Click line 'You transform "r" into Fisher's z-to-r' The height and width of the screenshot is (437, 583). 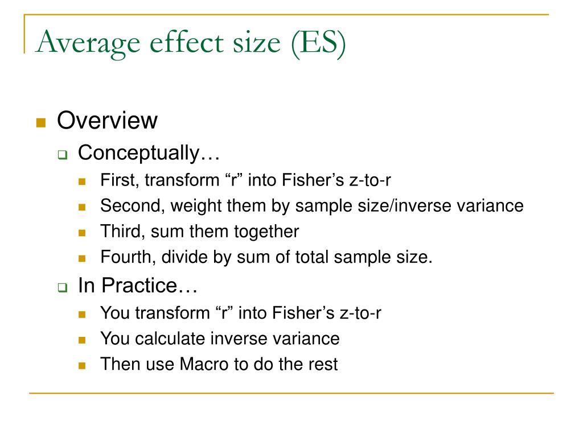pyautogui.click(x=241, y=313)
